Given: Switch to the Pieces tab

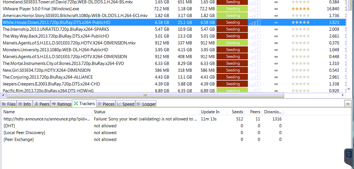Looking at the screenshot, I should click(106, 104).
